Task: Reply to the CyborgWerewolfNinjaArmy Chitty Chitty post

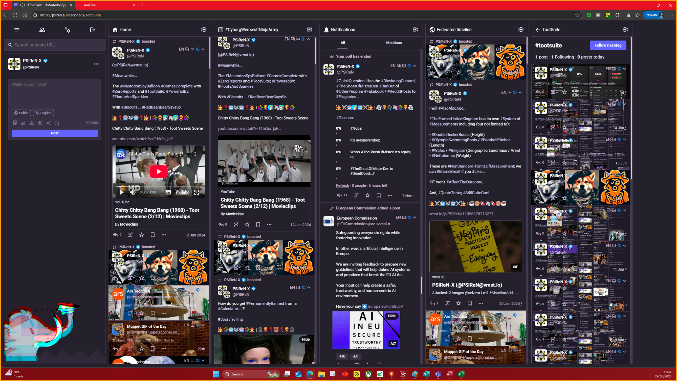Action: tap(221, 225)
